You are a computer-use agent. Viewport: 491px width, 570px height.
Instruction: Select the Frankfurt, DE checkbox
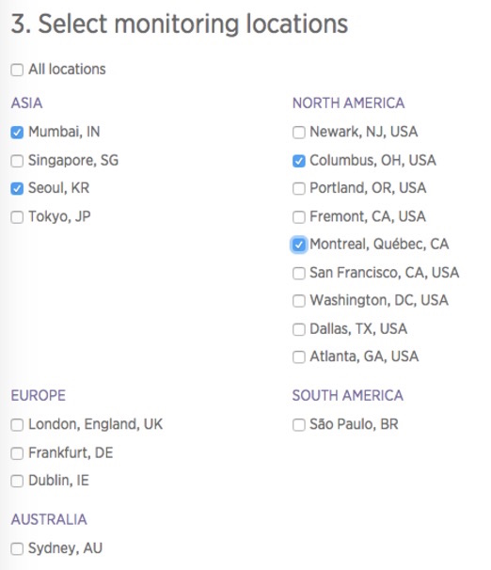pos(17,453)
